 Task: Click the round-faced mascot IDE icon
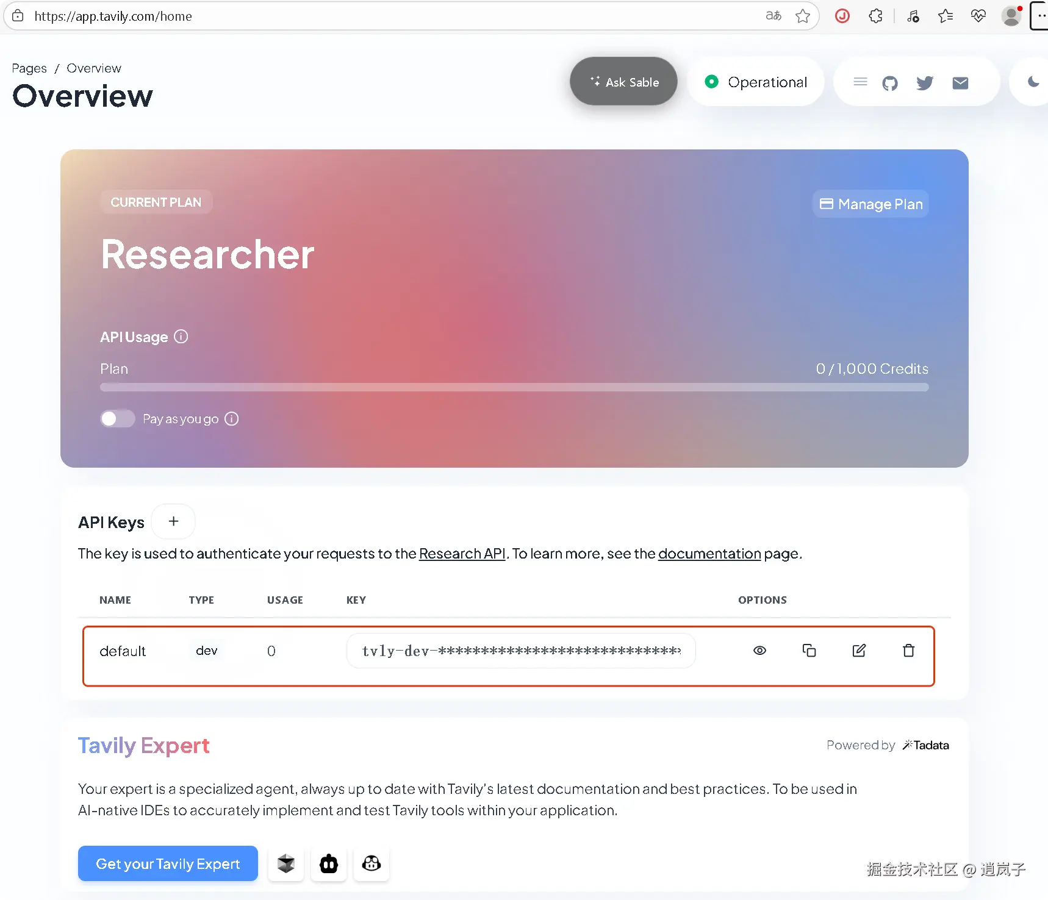click(x=371, y=863)
